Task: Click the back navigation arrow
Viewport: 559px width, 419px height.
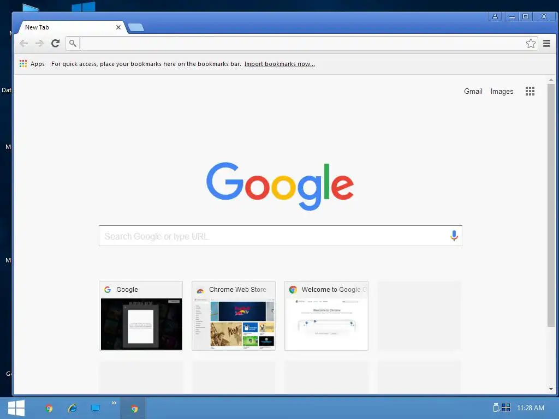Action: 24,44
